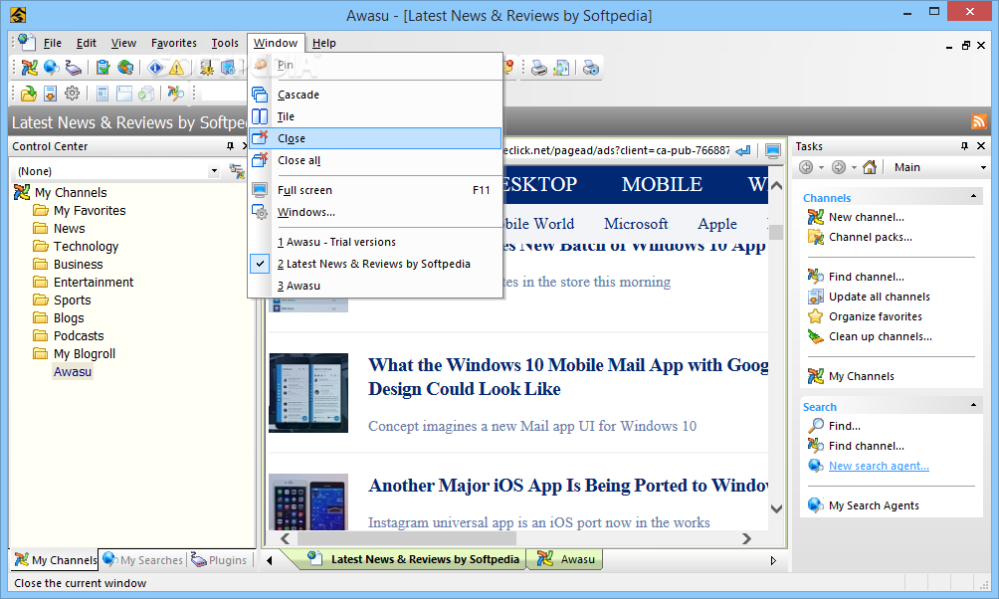
Task: Click the globe with sync arrows icon
Action: tap(125, 67)
